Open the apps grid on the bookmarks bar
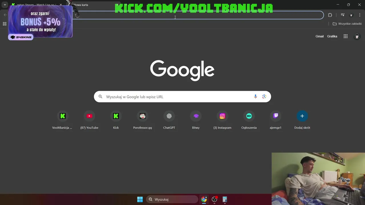365x205 pixels. click(x=5, y=24)
